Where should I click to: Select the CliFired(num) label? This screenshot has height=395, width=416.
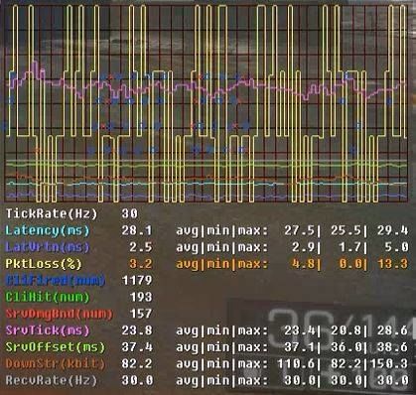coord(56,281)
